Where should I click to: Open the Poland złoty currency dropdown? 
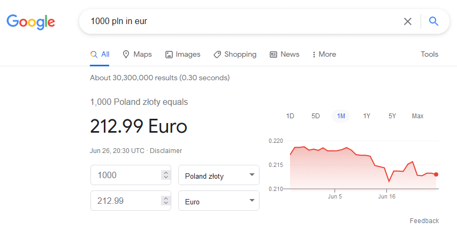pyautogui.click(x=219, y=175)
